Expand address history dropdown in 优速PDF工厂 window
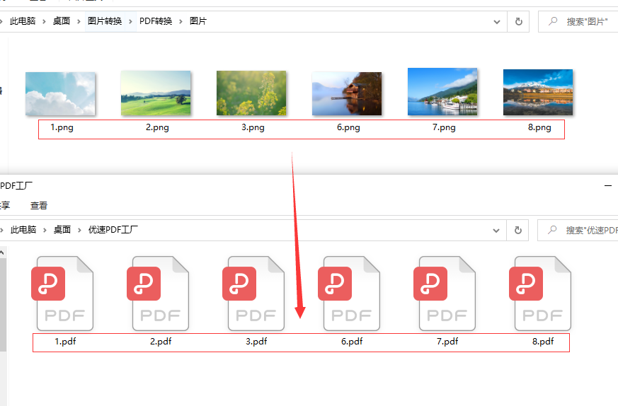Screen dimensions: 618x406 496,231
